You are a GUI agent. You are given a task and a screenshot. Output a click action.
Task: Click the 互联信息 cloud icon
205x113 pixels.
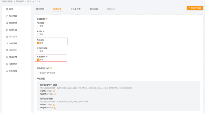coord(7,64)
